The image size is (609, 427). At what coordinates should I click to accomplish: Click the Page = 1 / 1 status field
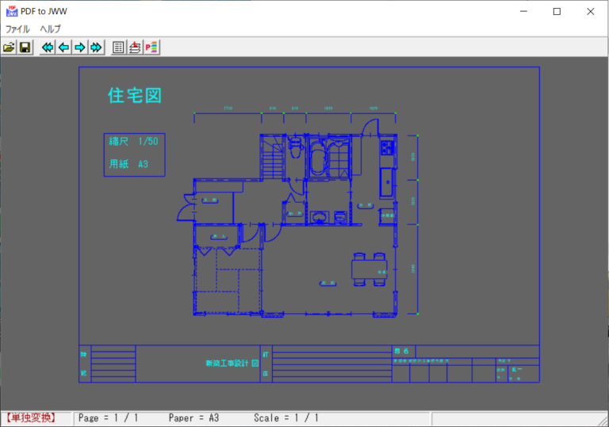[109, 417]
